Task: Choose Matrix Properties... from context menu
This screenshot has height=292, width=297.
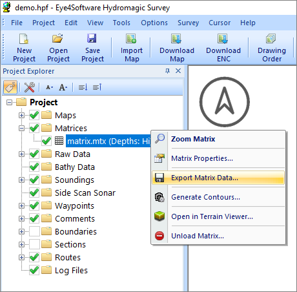Action: coord(218,158)
